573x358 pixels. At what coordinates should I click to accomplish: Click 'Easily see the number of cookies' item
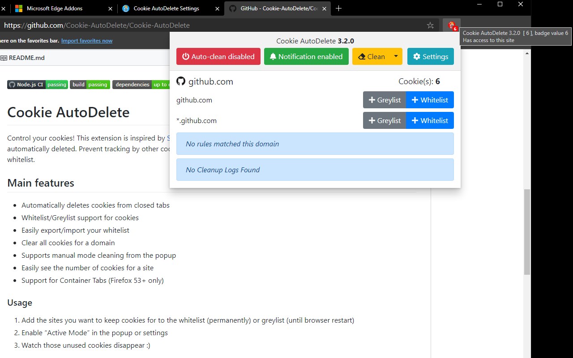tap(87, 268)
